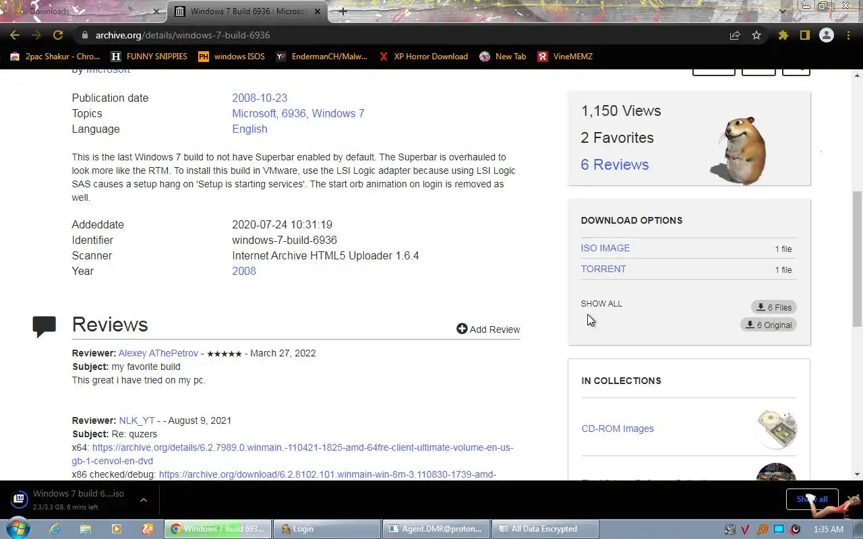This screenshot has height=539, width=863.
Task: Click the padlock site info icon
Action: 84,35
